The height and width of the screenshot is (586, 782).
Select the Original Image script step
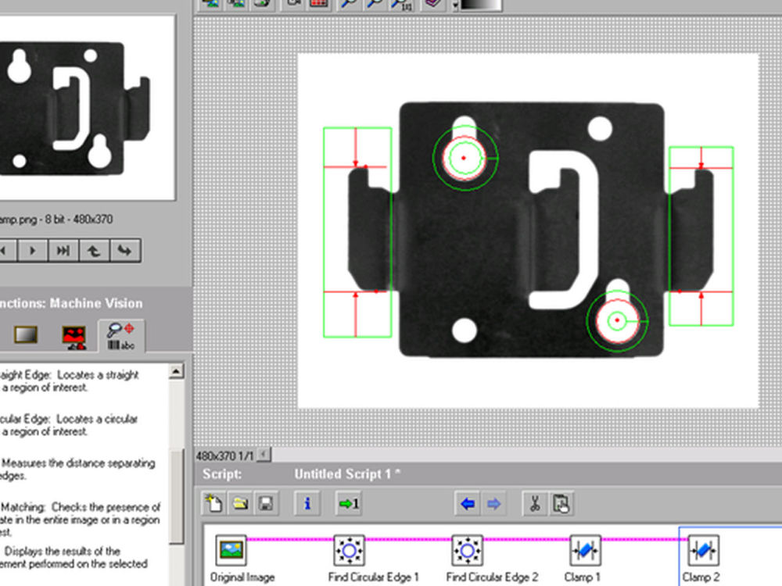coord(231,551)
